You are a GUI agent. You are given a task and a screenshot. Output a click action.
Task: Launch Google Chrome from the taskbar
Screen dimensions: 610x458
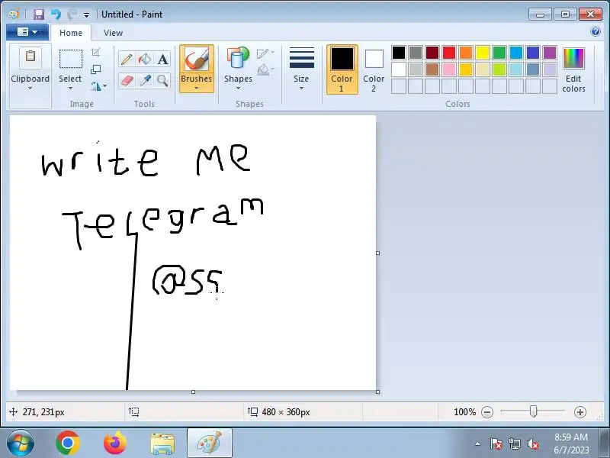tap(68, 443)
